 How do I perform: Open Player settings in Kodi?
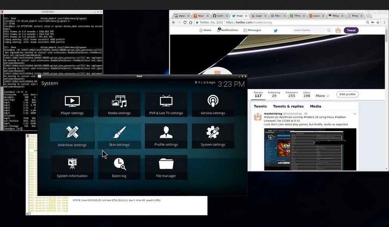tap(72, 104)
